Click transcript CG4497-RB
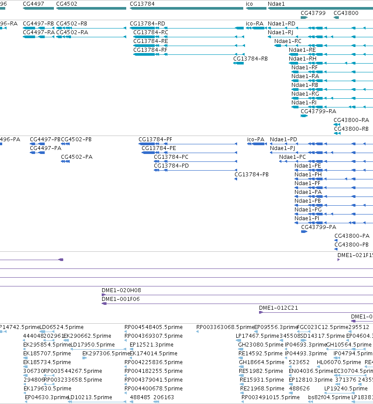This screenshot has height=404, width=373. tap(39, 28)
